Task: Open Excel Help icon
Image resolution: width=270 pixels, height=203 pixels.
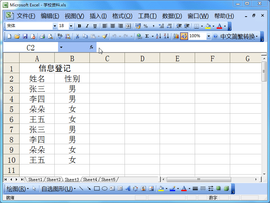Action: point(215,36)
